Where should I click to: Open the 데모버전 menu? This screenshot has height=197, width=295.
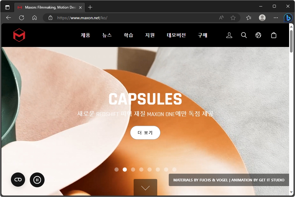click(x=176, y=35)
